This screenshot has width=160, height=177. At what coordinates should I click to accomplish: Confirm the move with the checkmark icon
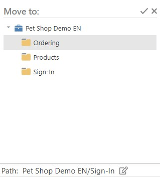coord(144,11)
